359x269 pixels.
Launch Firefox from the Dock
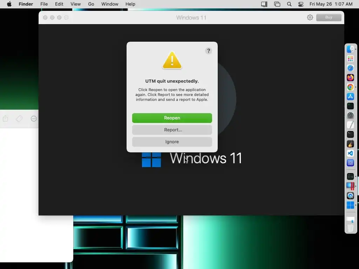[x=350, y=77]
